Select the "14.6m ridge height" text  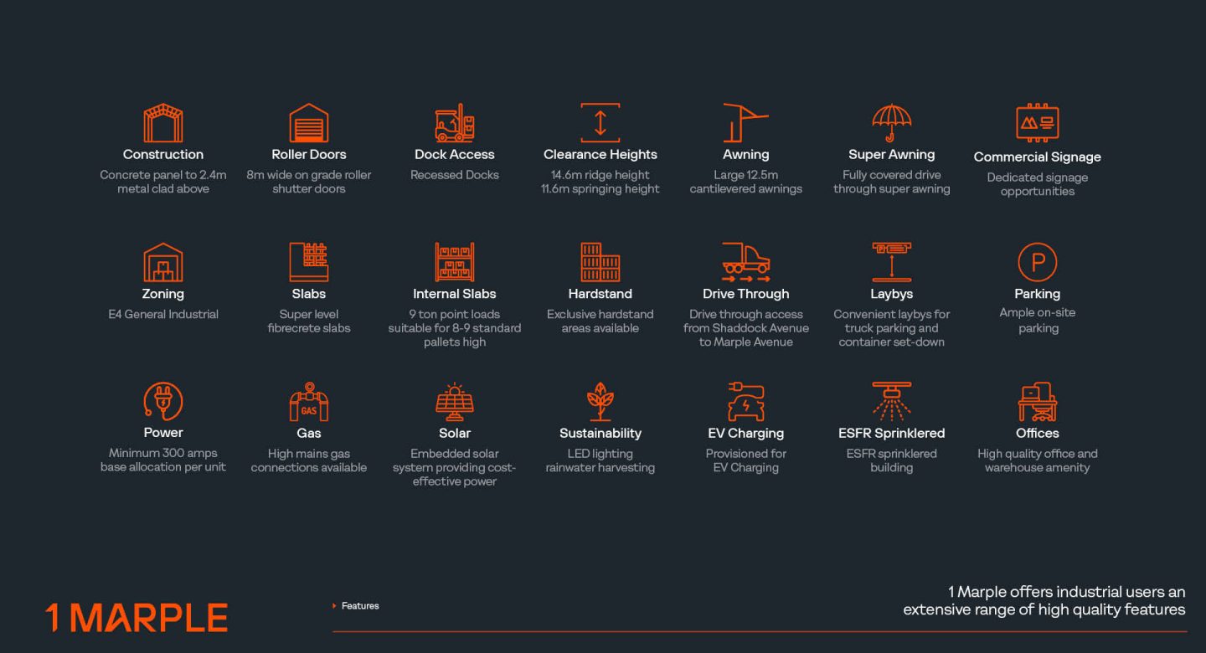click(600, 175)
